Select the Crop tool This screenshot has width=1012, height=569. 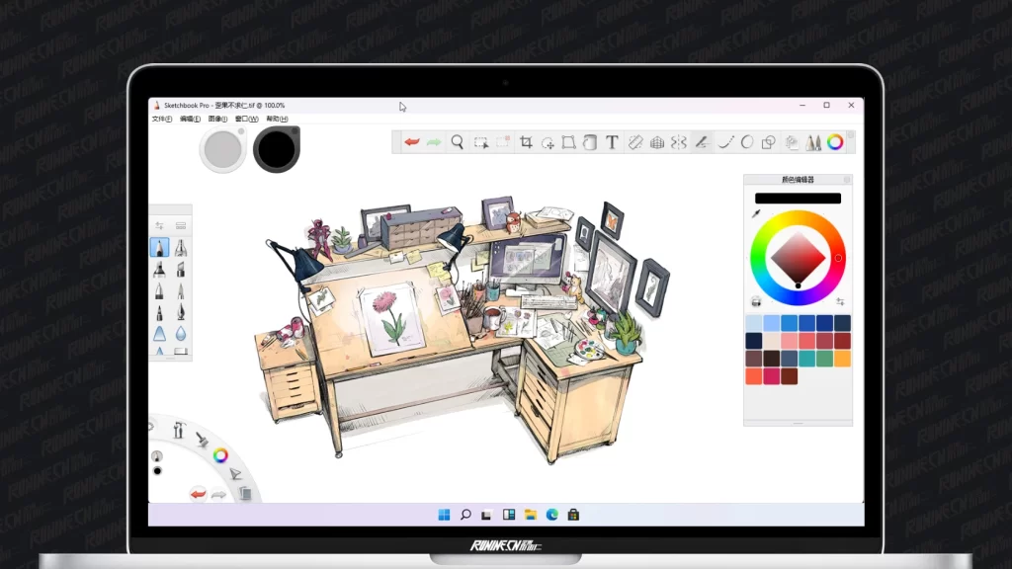[x=526, y=142]
